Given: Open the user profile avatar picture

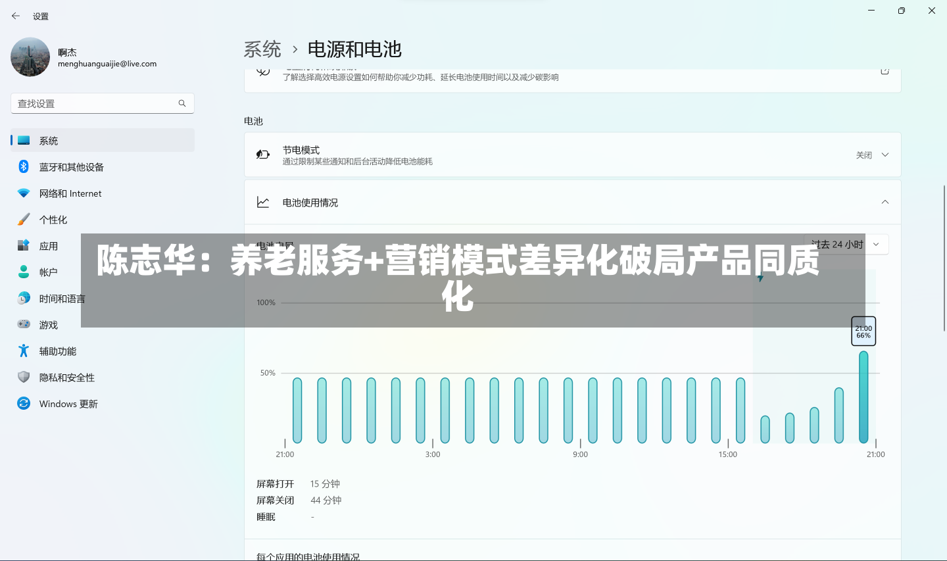Looking at the screenshot, I should pos(30,57).
